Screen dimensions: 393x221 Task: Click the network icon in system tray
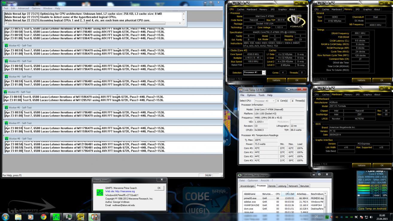(x=366, y=217)
